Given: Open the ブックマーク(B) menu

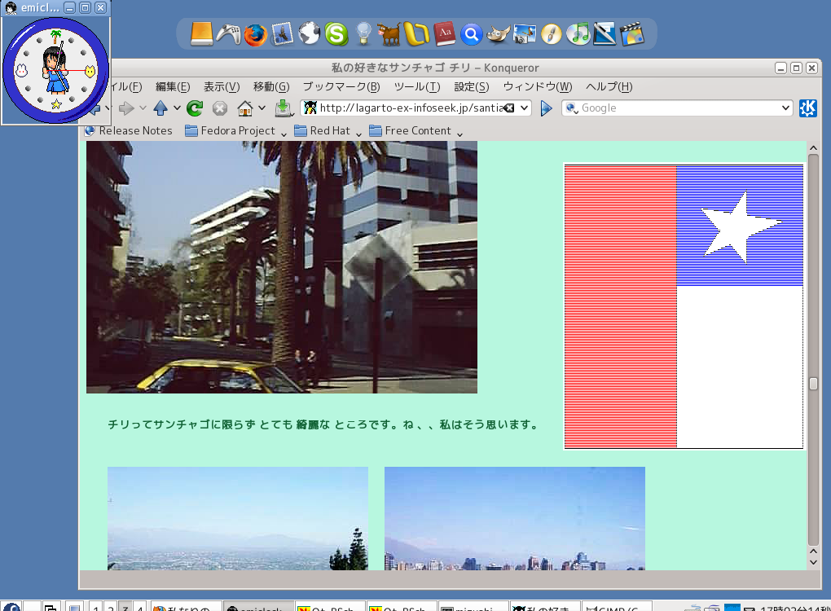Looking at the screenshot, I should [341, 87].
